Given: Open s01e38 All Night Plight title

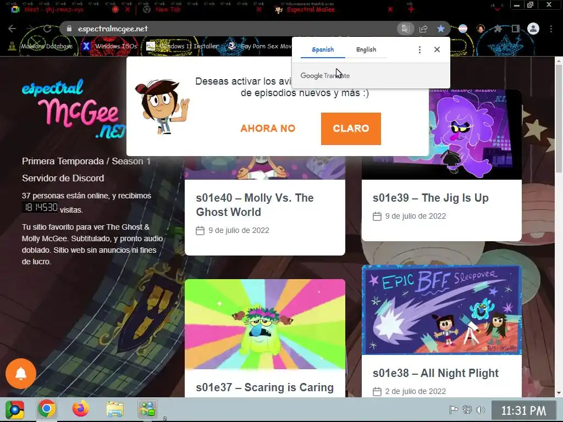Looking at the screenshot, I should (435, 373).
